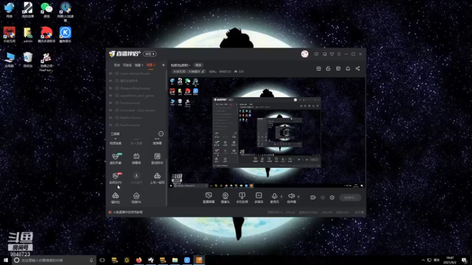Open WeChat desktop shortcut
The width and height of the screenshot is (472, 265).
pos(47,10)
